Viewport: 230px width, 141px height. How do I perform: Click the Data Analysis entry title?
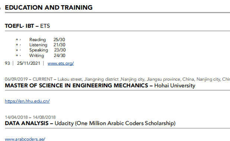[27, 123]
